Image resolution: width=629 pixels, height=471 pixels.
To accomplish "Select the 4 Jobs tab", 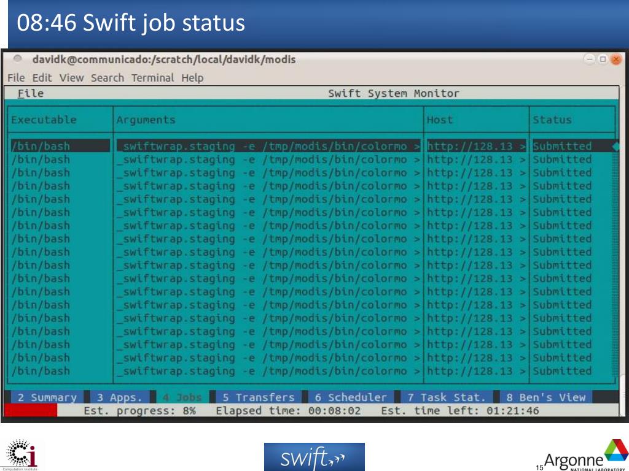I will pos(182,397).
